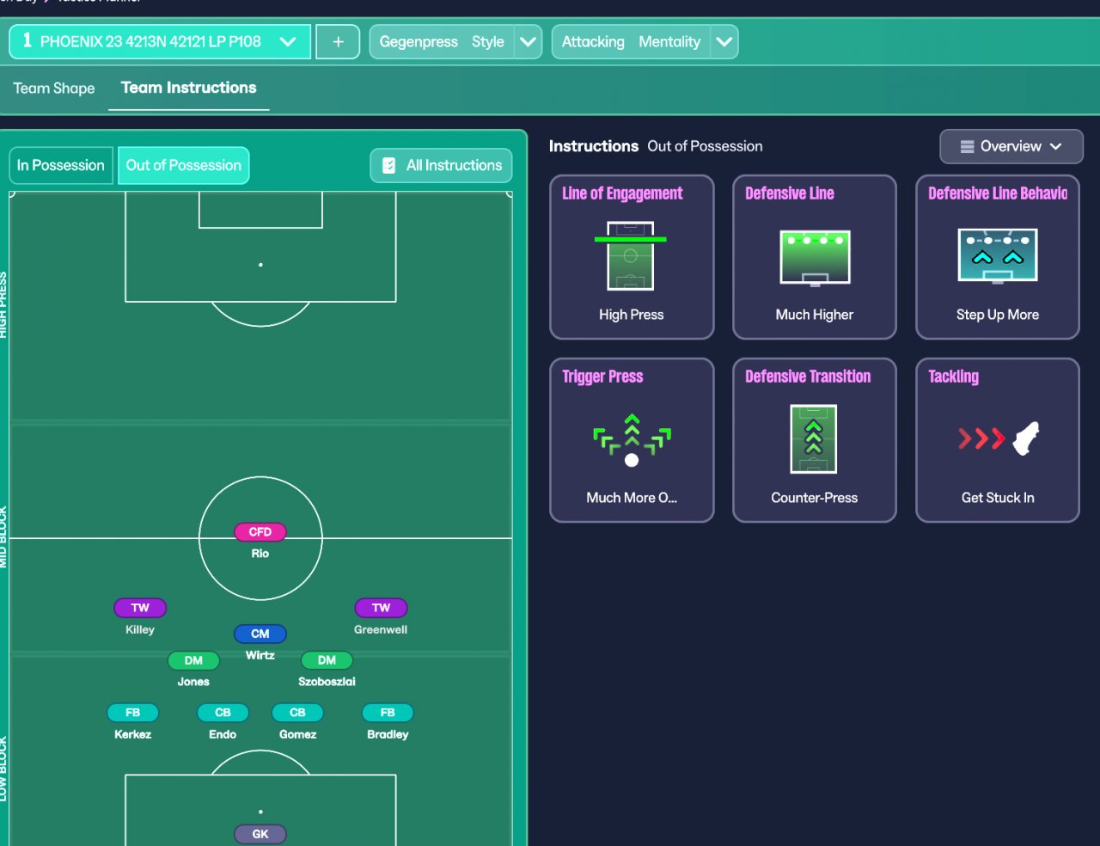Screen dimensions: 1100x846
Task: Select Gomez's CB role badge
Action: coord(297,713)
